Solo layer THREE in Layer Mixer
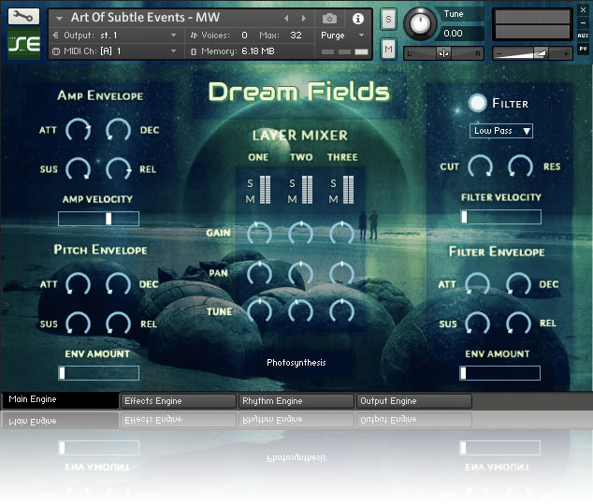The height and width of the screenshot is (504, 593). point(334,183)
